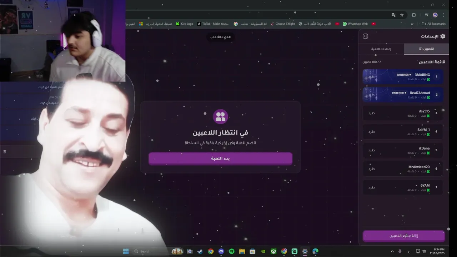Open the media control icon in Chrome toolbar
The image size is (457, 257).
(426, 15)
